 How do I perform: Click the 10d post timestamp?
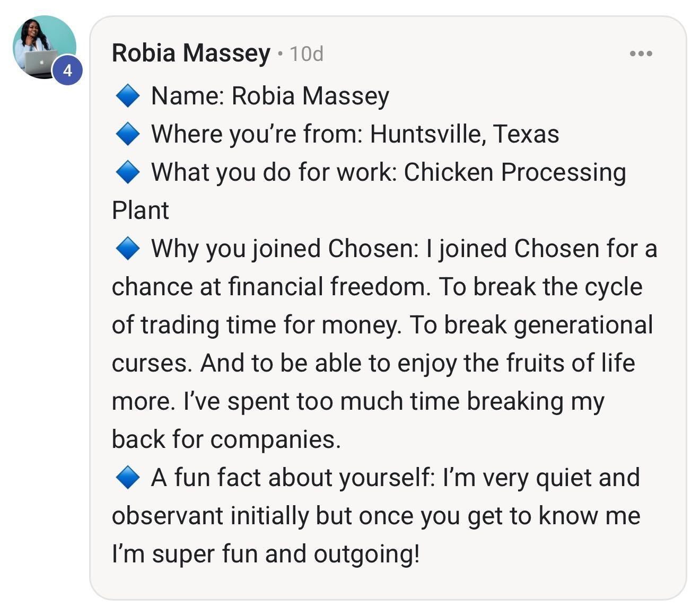pyautogui.click(x=306, y=54)
